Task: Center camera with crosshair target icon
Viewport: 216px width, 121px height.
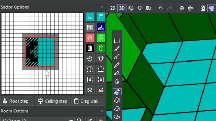Action: [x=182, y=8]
